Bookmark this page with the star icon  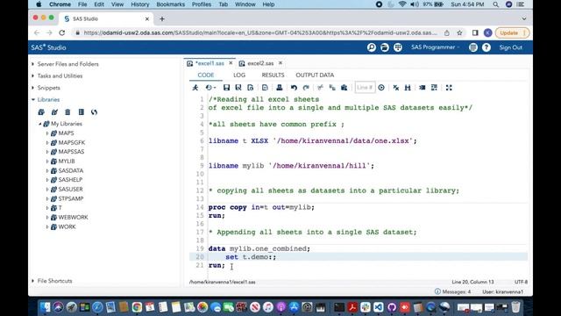click(x=459, y=32)
